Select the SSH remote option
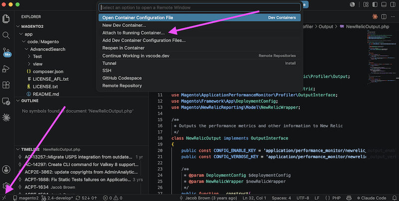The width and height of the screenshot is (399, 201). point(199,71)
